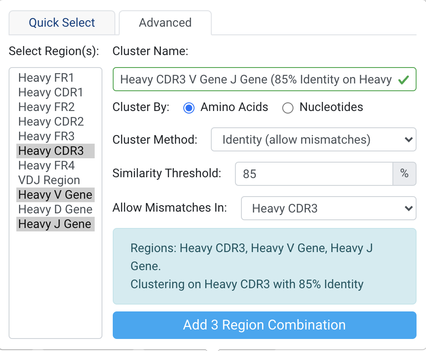The width and height of the screenshot is (426, 351).
Task: Pick Heavy CDR1 from the regions
Action: [51, 92]
